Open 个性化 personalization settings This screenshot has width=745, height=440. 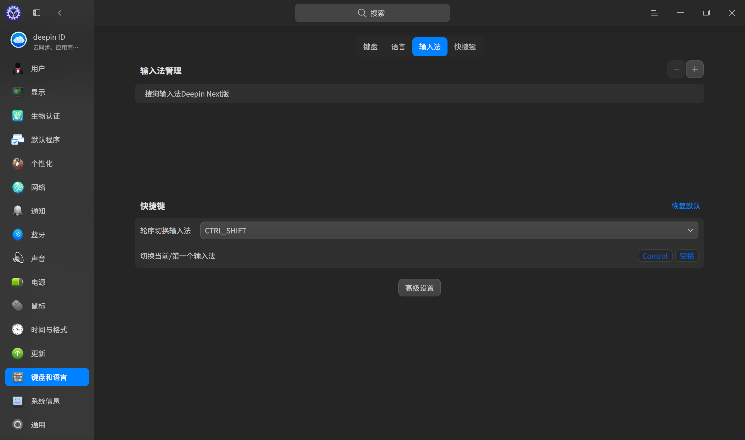pyautogui.click(x=47, y=163)
